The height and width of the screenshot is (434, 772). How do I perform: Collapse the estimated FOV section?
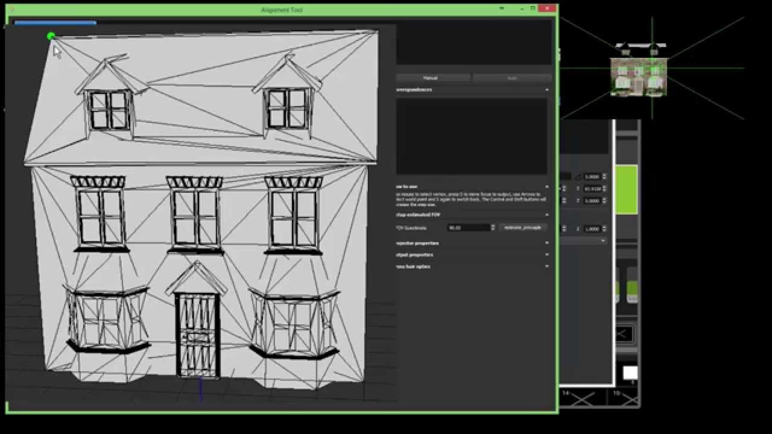click(x=547, y=215)
